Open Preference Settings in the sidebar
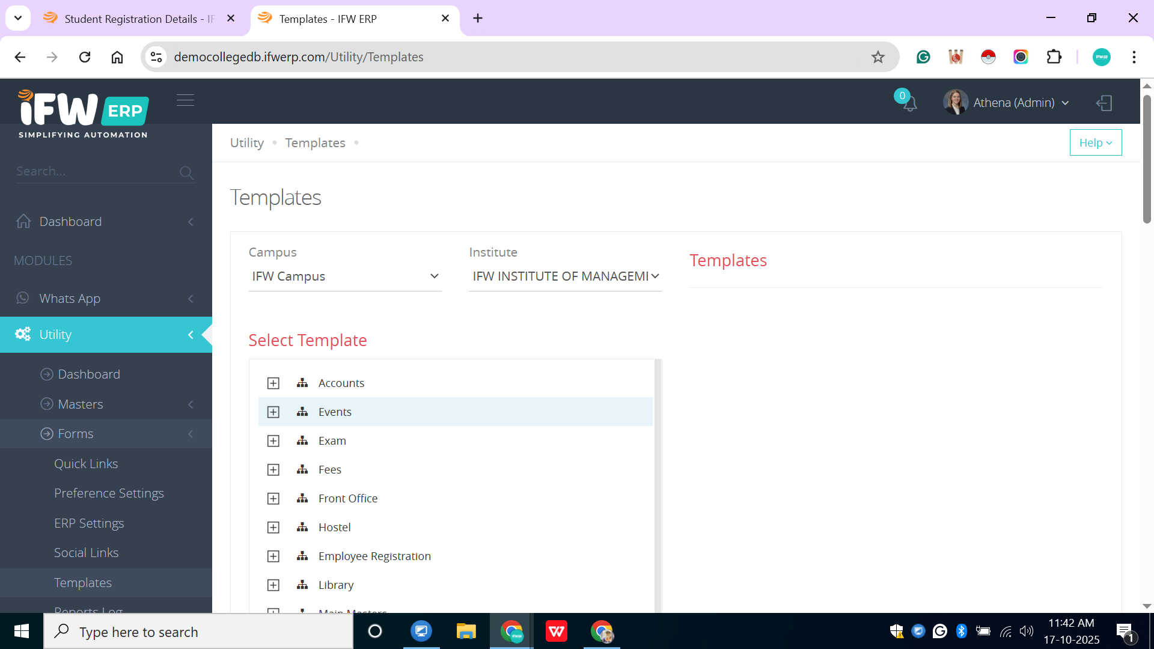Image resolution: width=1154 pixels, height=649 pixels. [x=109, y=493]
